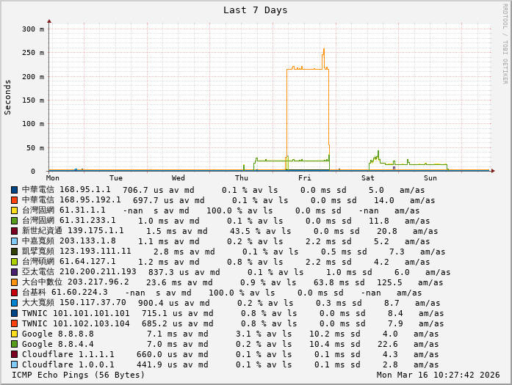Click the red swatch beside 168.95.192.1
Image resolution: width=512 pixels, height=385 pixels.
14,199
